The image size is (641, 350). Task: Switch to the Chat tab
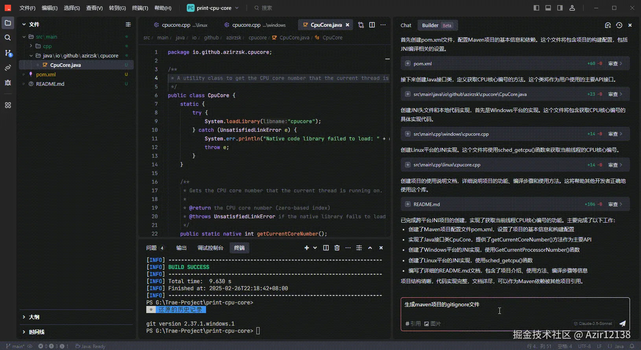[406, 25]
